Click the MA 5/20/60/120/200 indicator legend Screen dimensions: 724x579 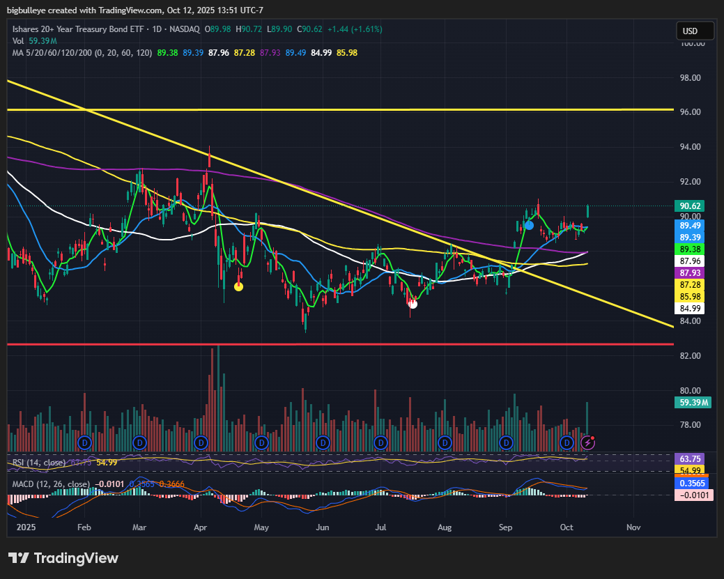[x=82, y=53]
